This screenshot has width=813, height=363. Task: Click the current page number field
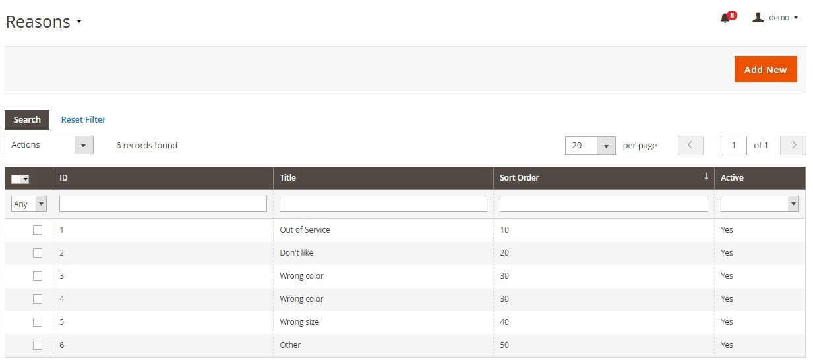[x=734, y=146]
